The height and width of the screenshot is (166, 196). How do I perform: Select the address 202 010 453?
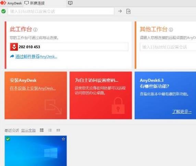tap(29, 47)
